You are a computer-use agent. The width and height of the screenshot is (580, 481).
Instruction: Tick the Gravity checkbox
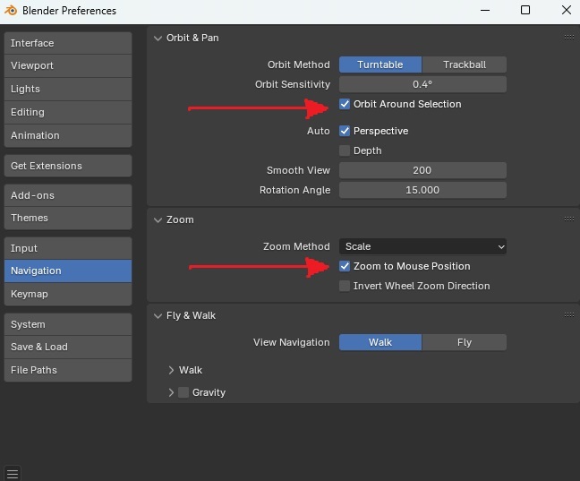183,392
